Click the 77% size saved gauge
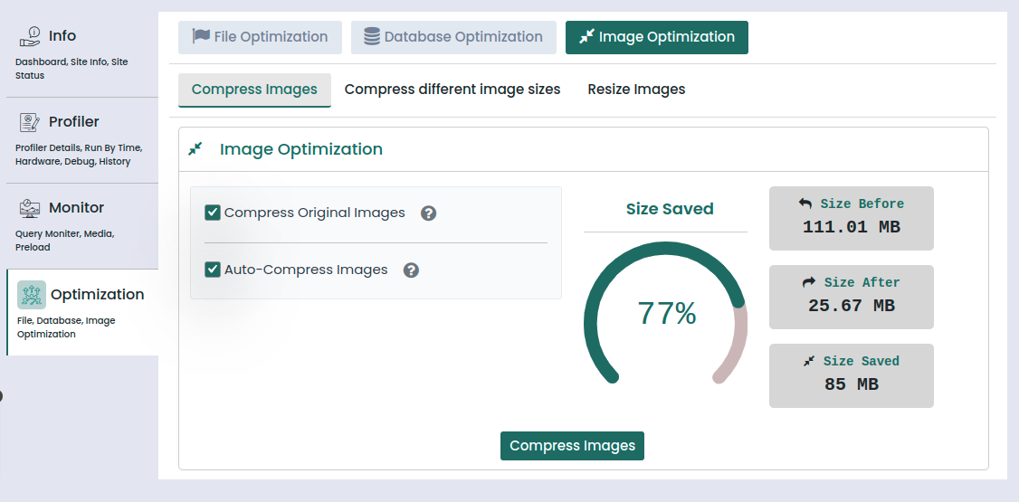The image size is (1019, 502). (x=666, y=313)
